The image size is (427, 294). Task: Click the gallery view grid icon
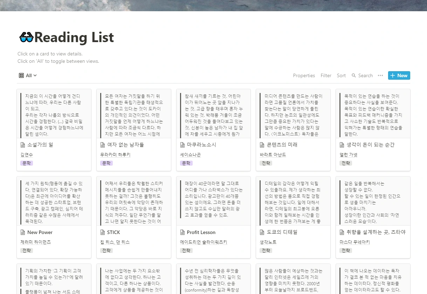coord(21,75)
